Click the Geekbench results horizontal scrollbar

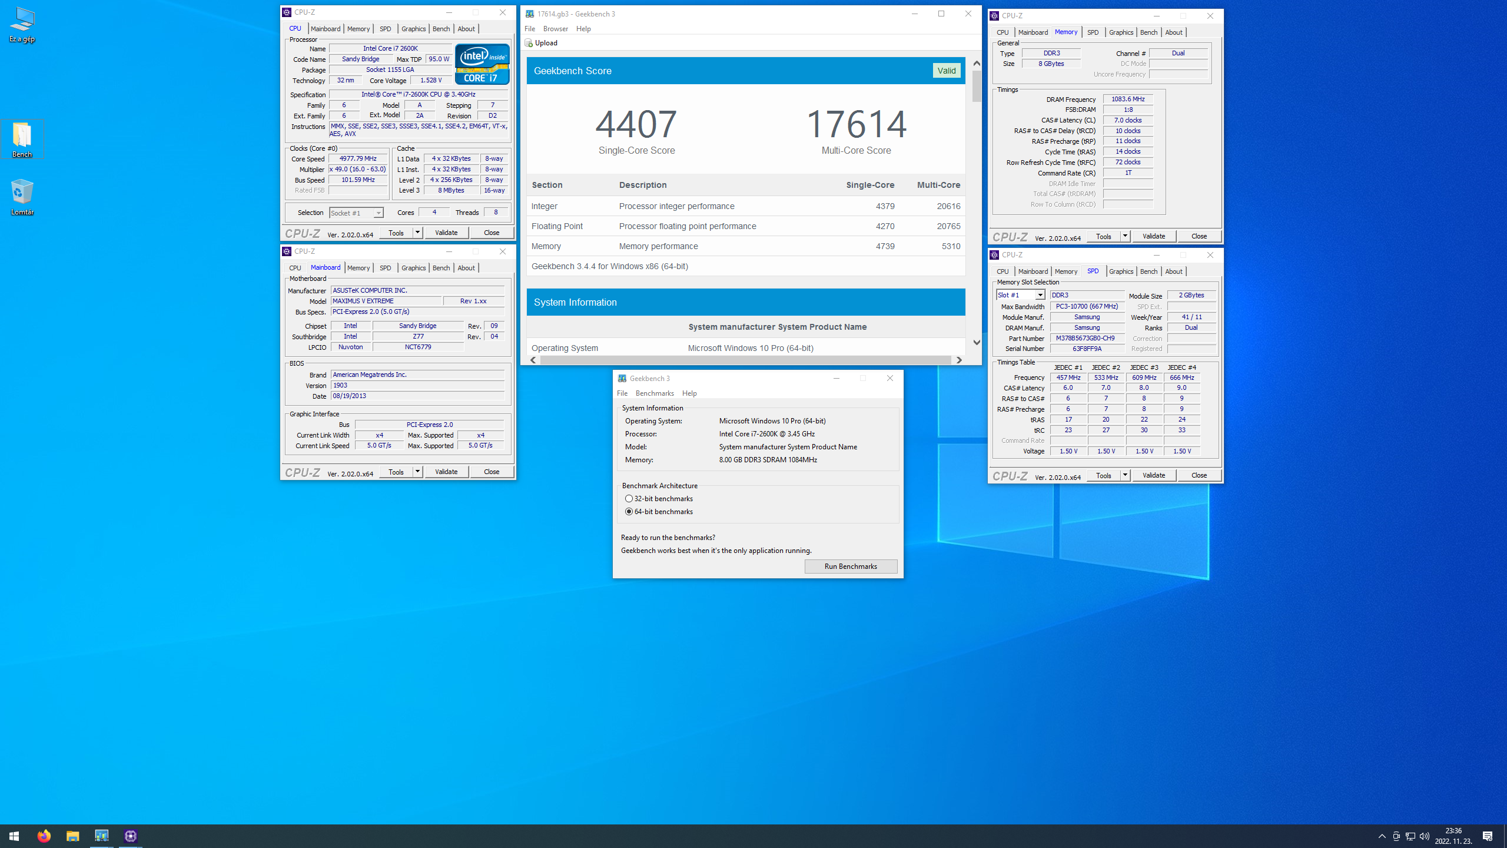coord(745,360)
